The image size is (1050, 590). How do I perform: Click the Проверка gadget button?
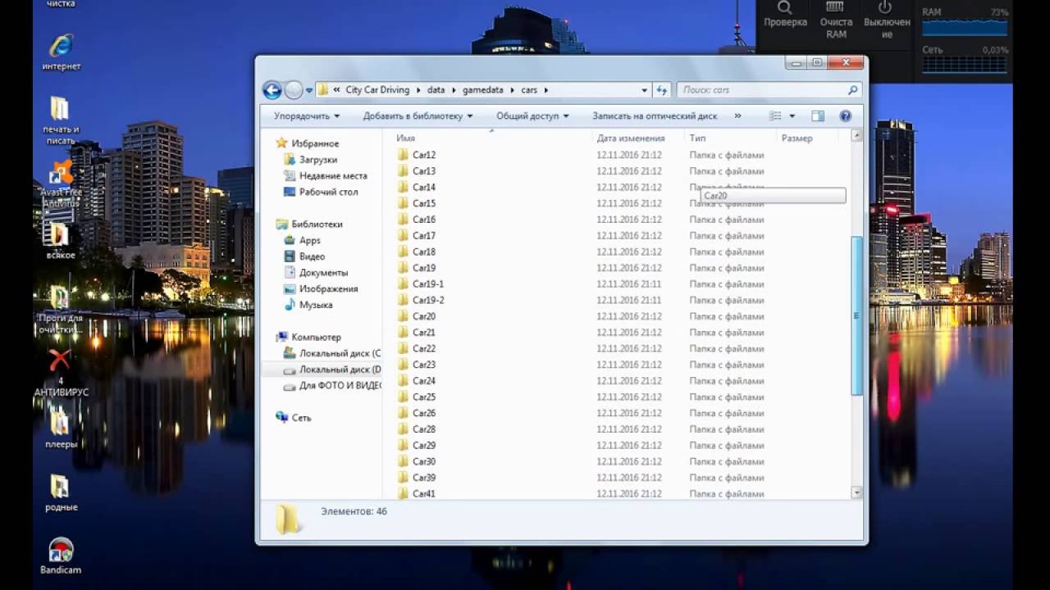tap(785, 14)
